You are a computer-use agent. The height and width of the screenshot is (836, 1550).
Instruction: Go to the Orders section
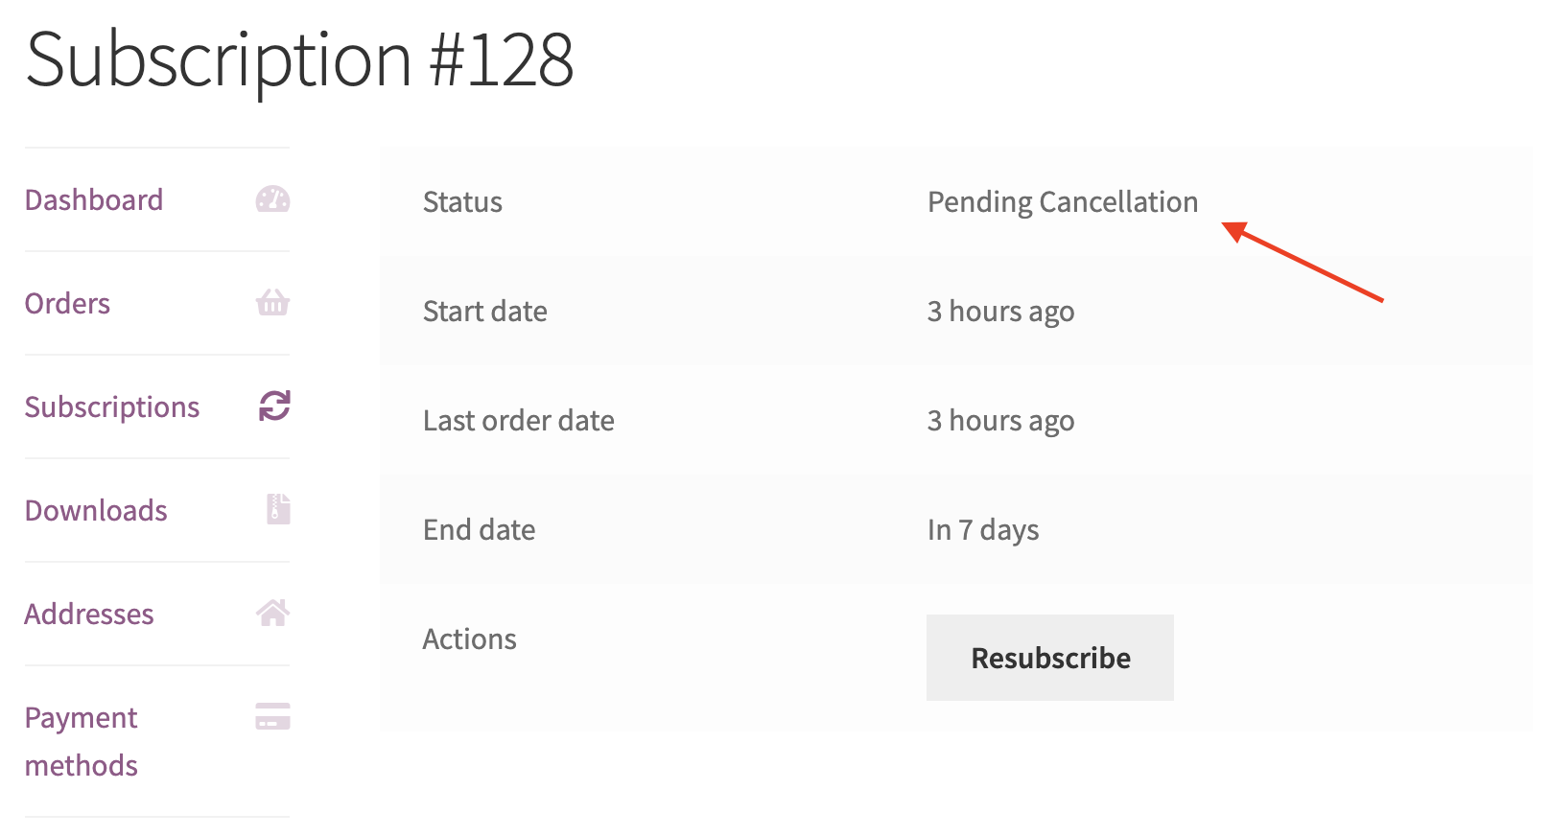(x=67, y=304)
